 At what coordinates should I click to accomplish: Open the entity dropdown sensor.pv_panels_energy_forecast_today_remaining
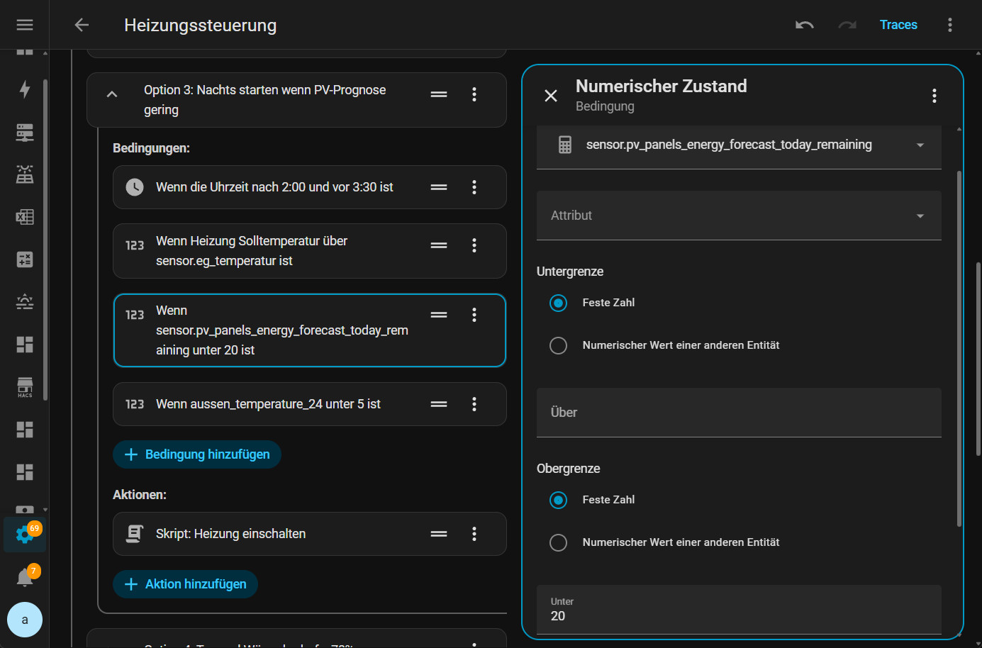[x=738, y=145]
